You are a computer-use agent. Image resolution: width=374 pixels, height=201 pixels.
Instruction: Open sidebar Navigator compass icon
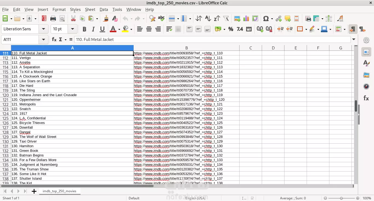(366, 87)
